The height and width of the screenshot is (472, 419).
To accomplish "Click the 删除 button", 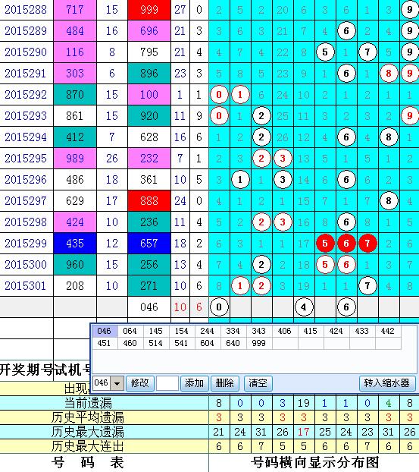I will point(225,383).
